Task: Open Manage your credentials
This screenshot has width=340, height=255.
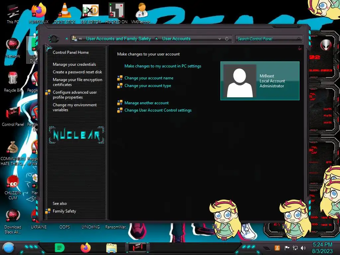Action: click(x=74, y=64)
